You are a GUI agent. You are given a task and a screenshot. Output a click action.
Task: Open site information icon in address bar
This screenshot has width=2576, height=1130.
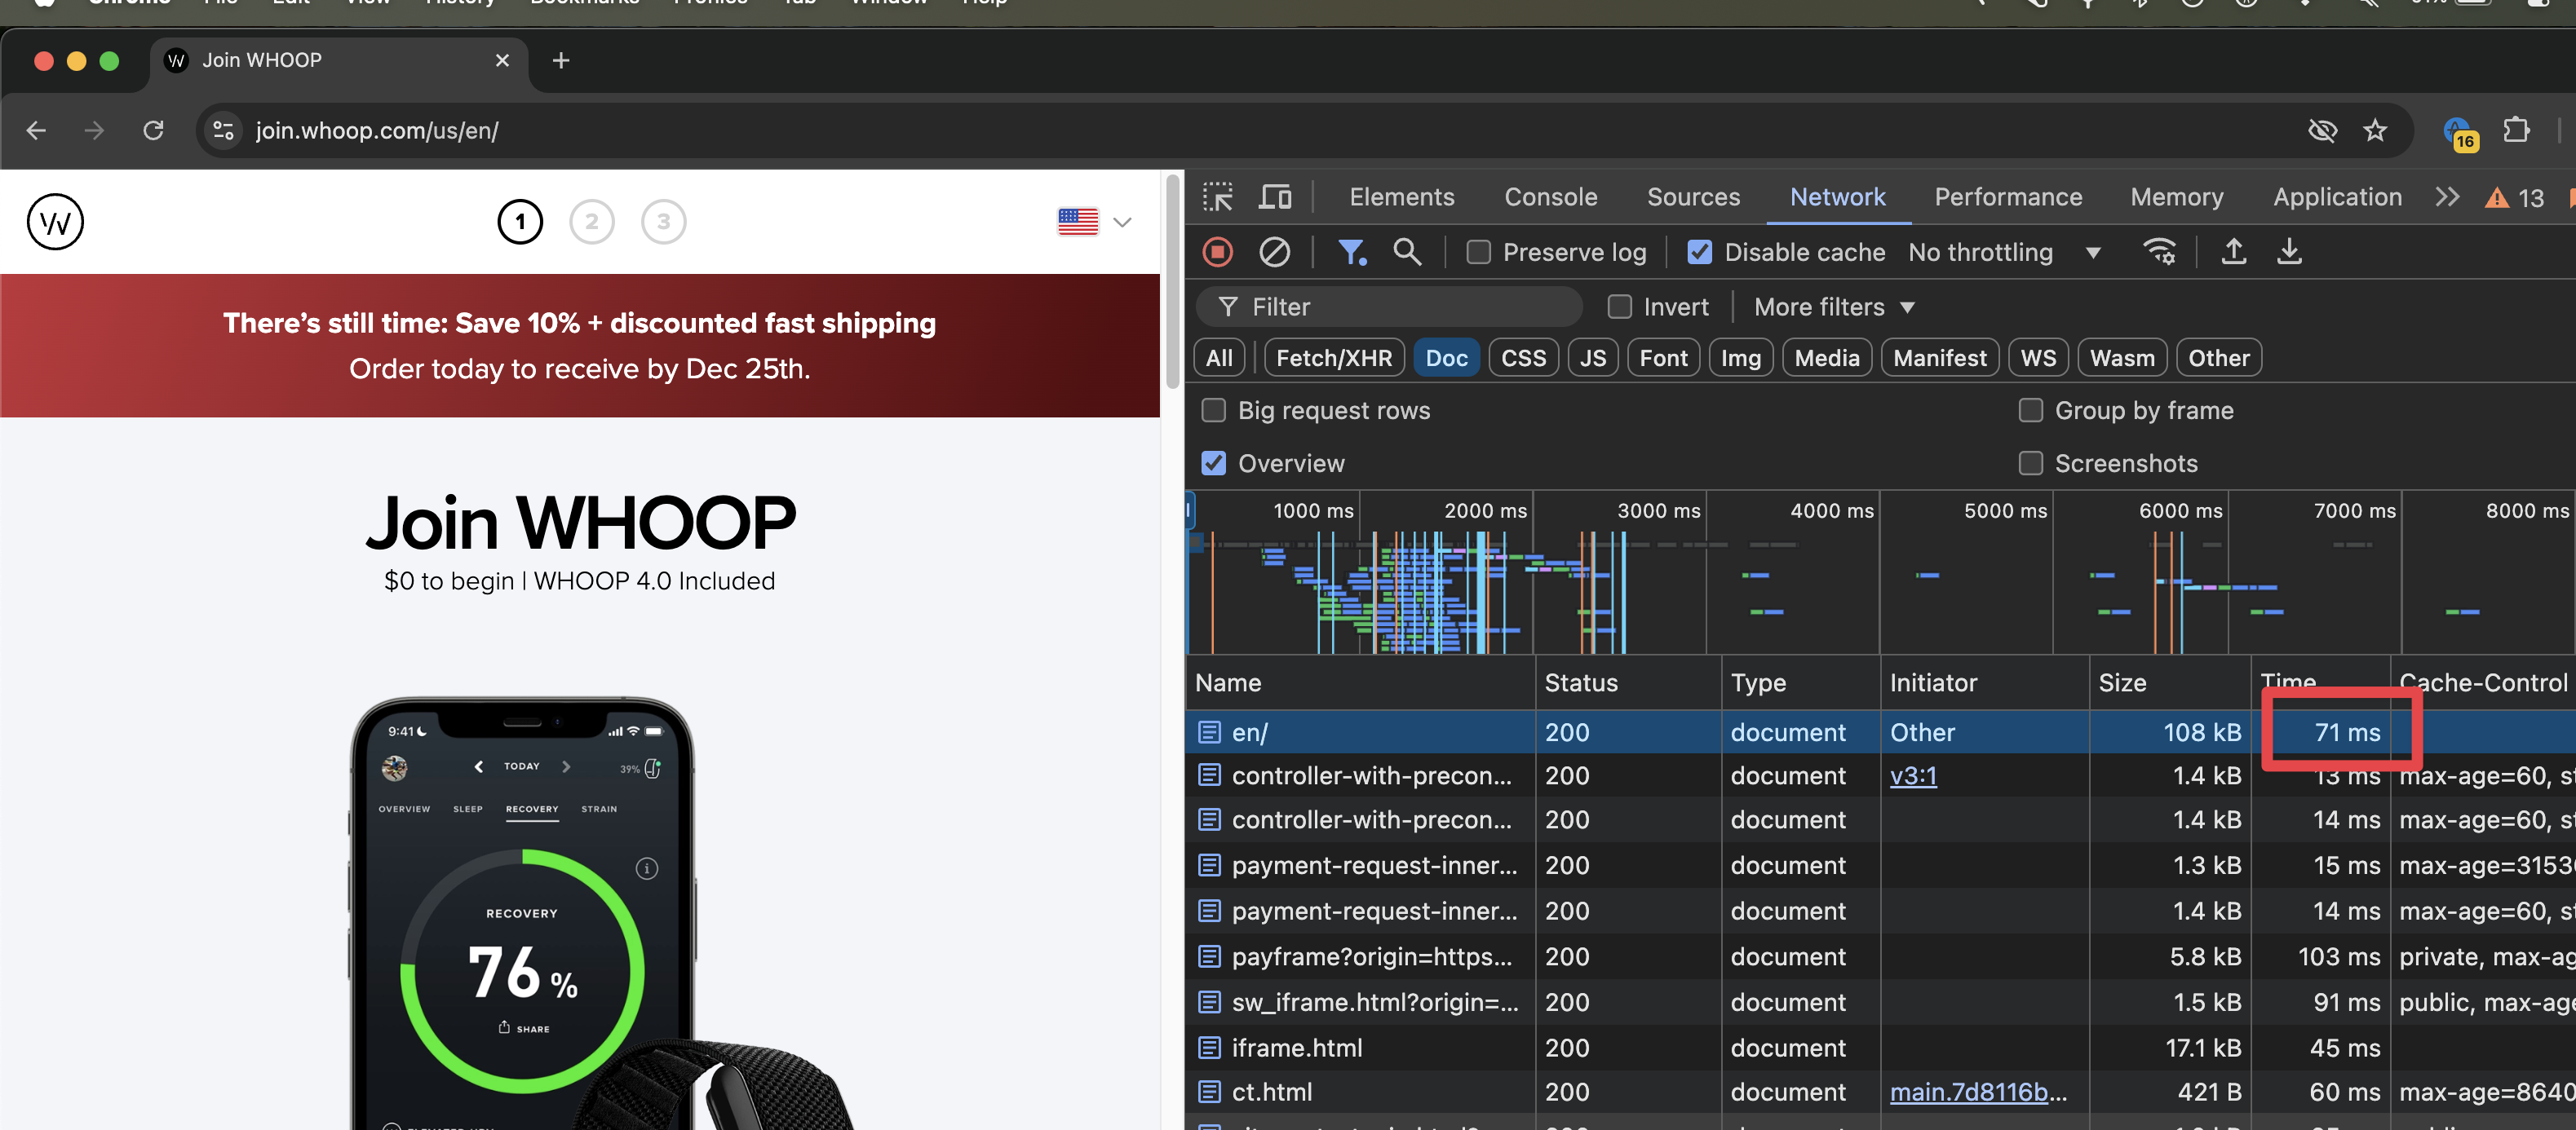click(223, 130)
